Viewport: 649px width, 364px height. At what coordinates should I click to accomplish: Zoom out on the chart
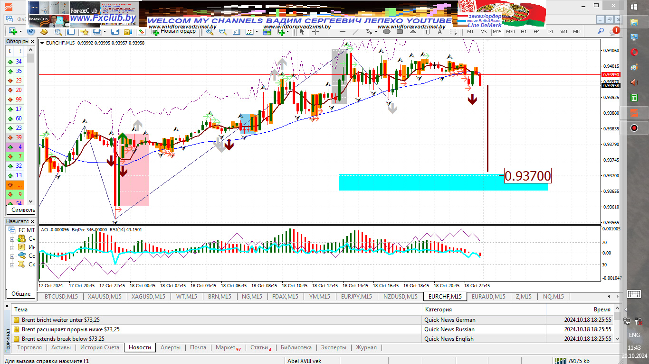point(222,32)
